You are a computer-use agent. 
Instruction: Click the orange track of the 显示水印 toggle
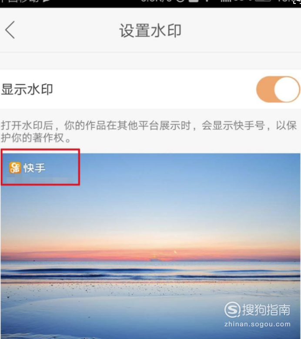coord(266,89)
